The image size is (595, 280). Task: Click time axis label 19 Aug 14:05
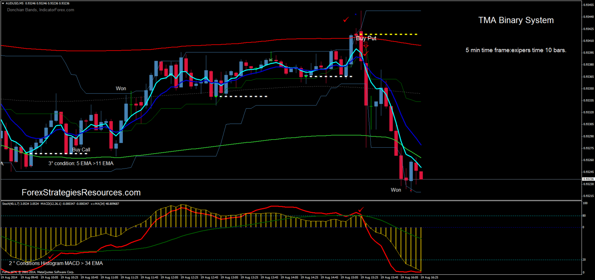coord(289,277)
